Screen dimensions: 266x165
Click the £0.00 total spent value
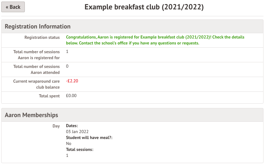coord(71,96)
